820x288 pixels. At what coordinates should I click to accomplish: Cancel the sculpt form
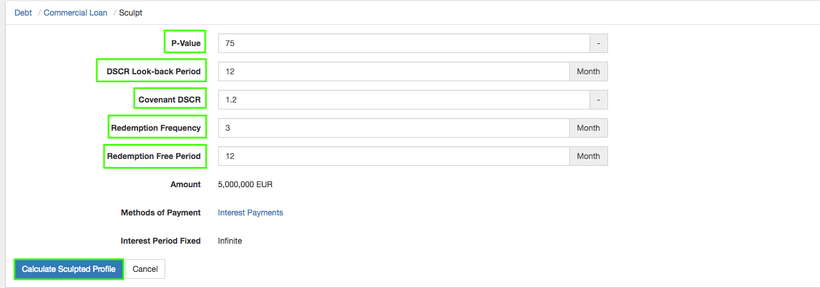[145, 269]
